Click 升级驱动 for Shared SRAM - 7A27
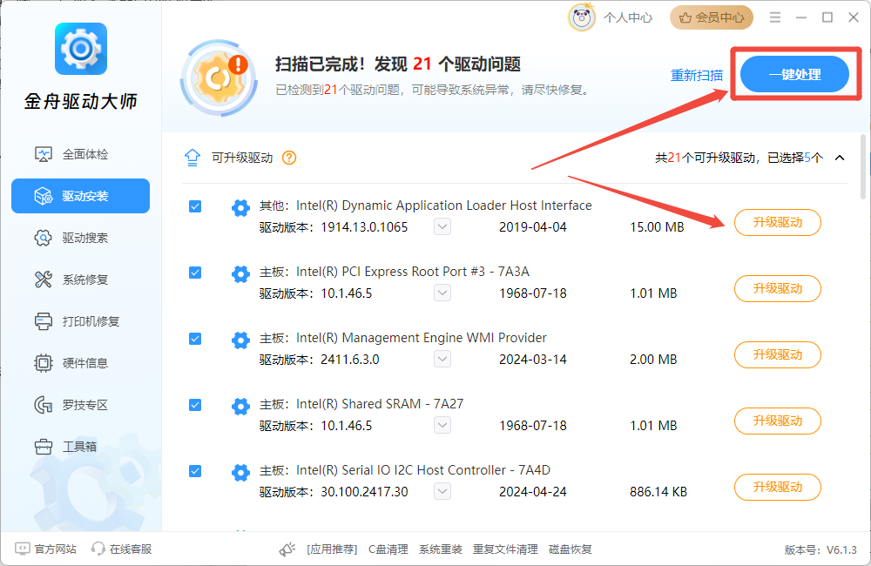 point(778,421)
